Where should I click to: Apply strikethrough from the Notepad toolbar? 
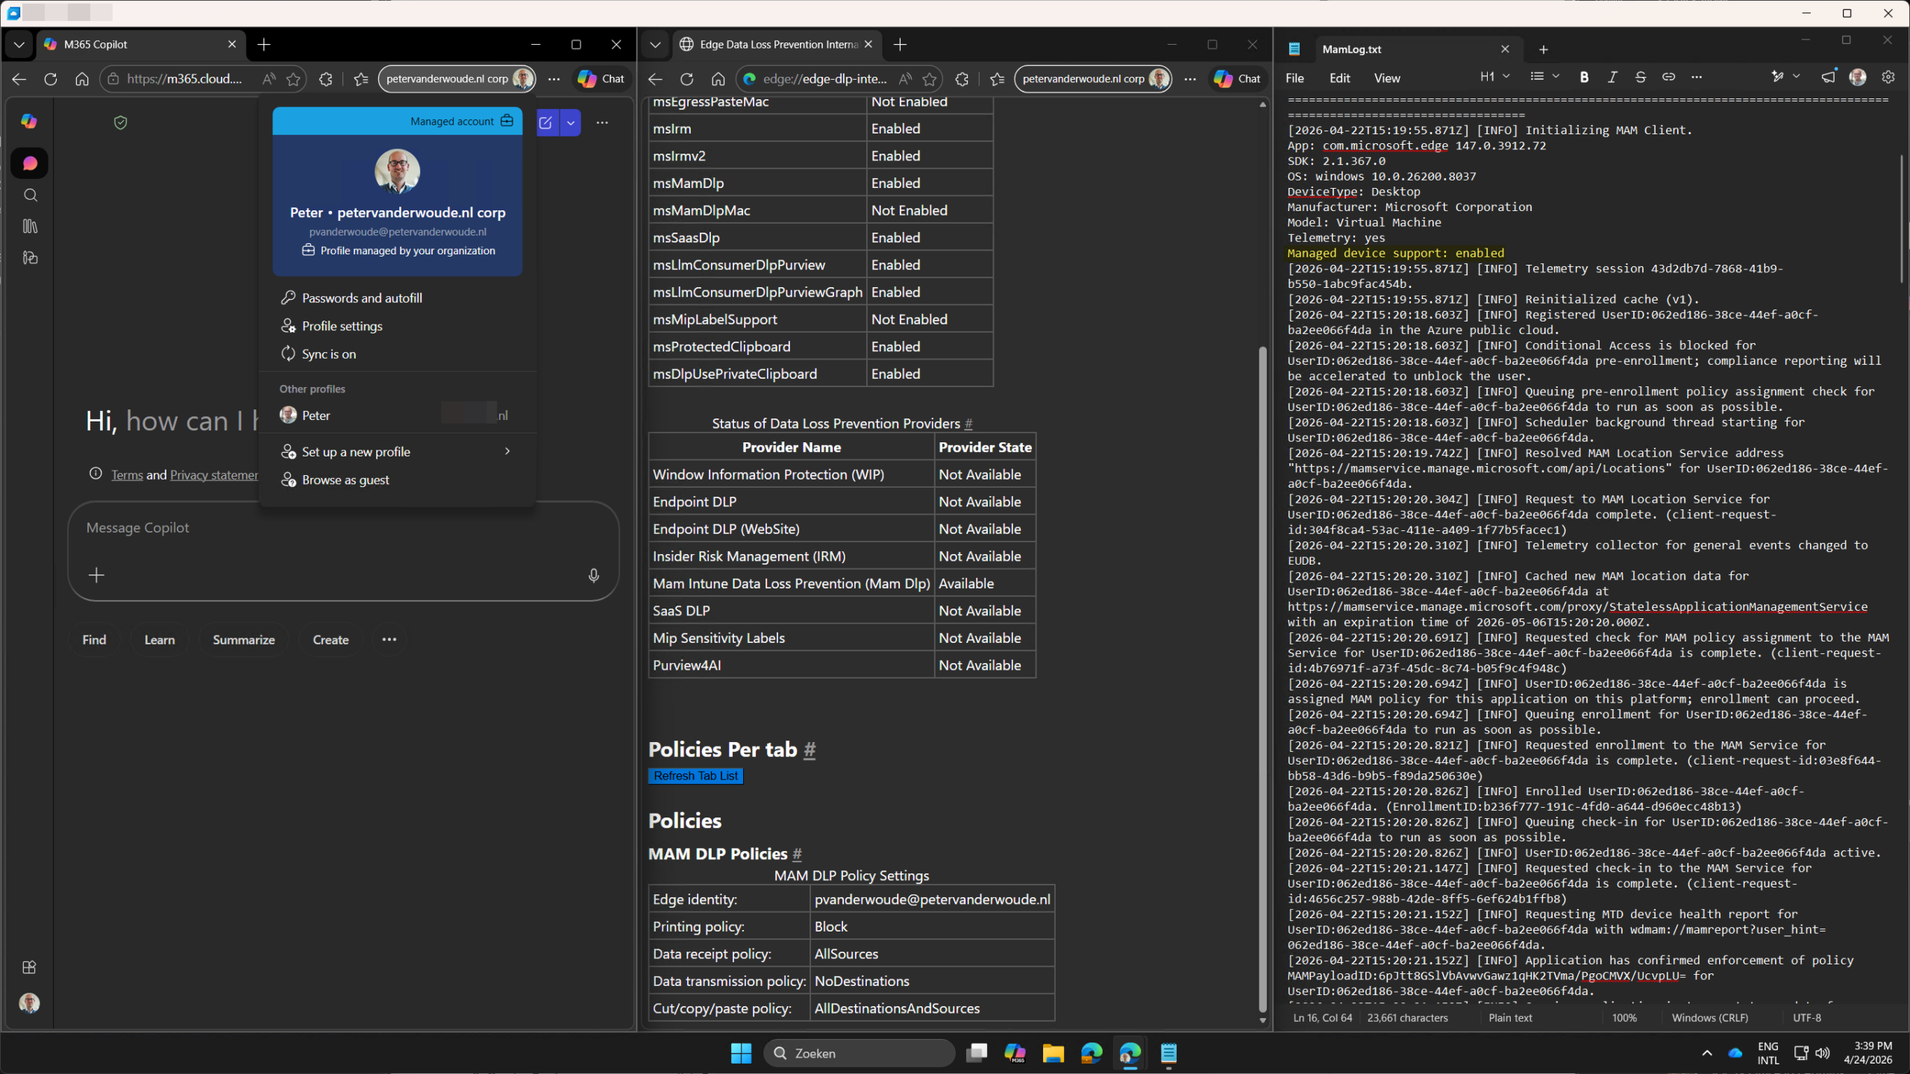pyautogui.click(x=1640, y=77)
